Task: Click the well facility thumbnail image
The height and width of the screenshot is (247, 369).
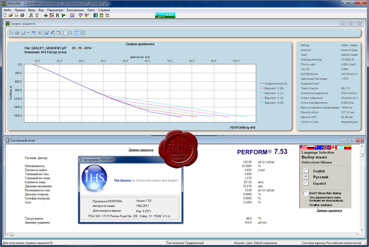Action: tap(165, 15)
